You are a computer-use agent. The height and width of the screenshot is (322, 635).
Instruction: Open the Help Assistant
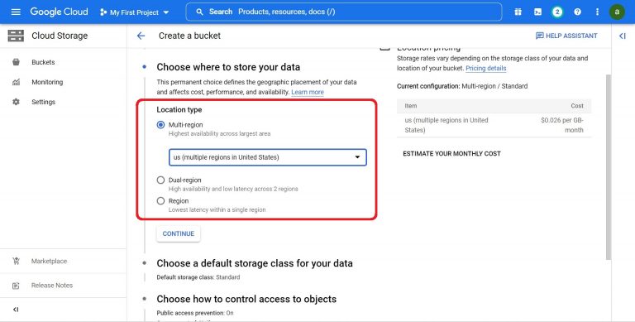point(566,36)
